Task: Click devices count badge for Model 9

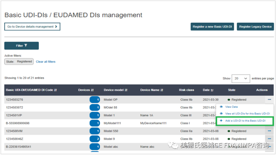Action: [x=95, y=139]
